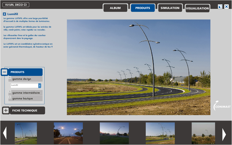Image resolution: width=232 pixels, height=145 pixels.
Task: Open the SIMULATION tab
Action: pos(170,8)
